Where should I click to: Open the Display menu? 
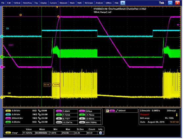[x=43, y=3]
